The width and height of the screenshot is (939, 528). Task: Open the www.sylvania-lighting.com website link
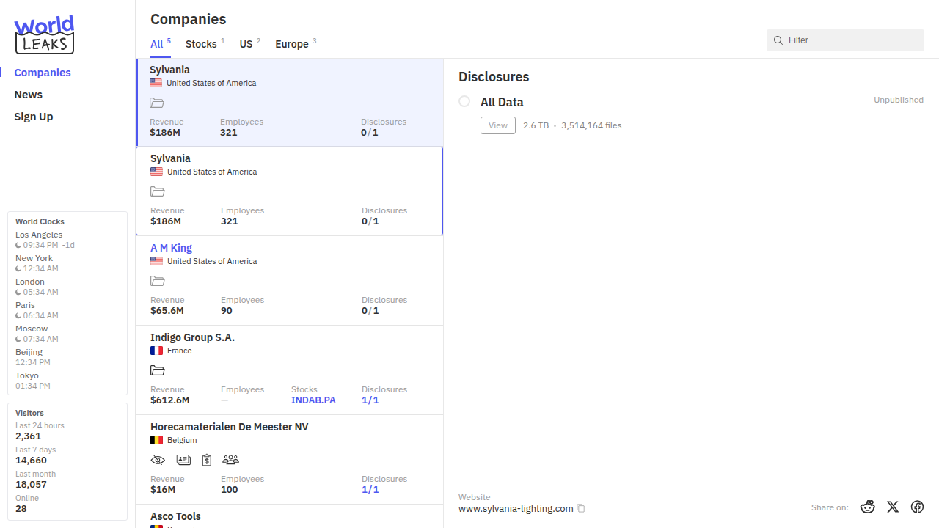516,508
